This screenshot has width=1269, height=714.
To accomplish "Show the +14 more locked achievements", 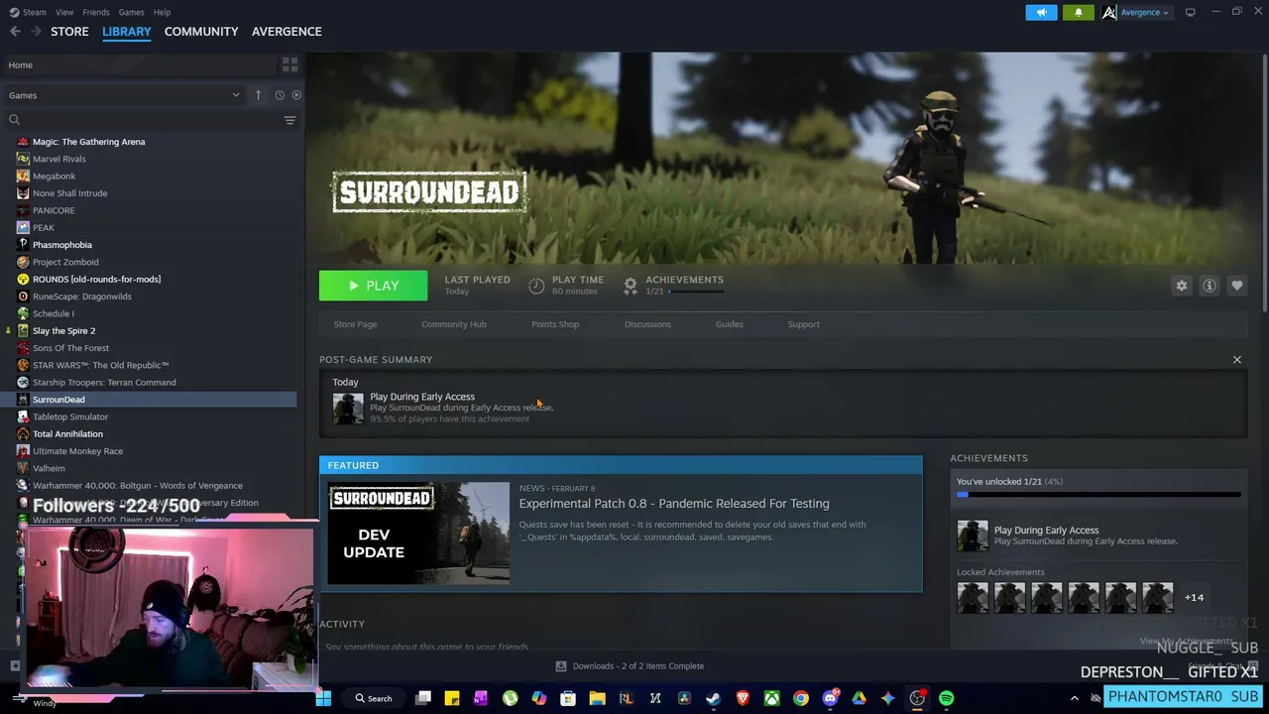I will point(1194,597).
